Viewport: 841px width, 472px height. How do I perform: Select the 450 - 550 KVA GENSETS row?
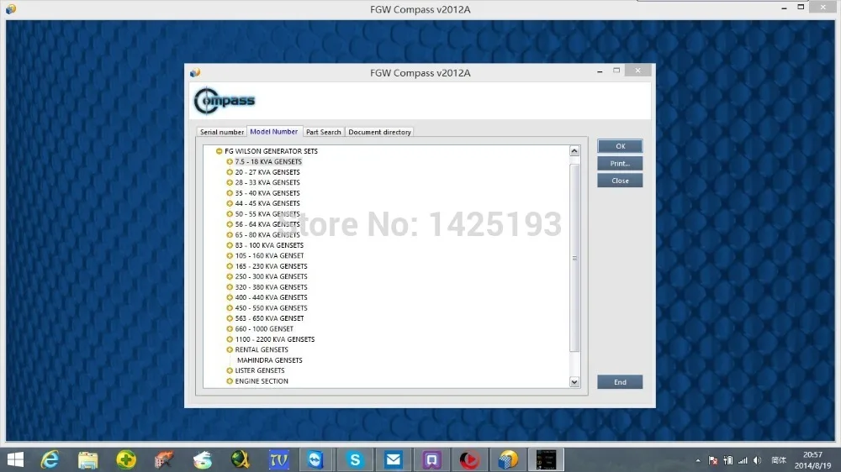[x=271, y=307]
